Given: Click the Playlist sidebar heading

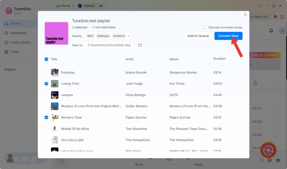Looking at the screenshot, I should click(10, 69).
